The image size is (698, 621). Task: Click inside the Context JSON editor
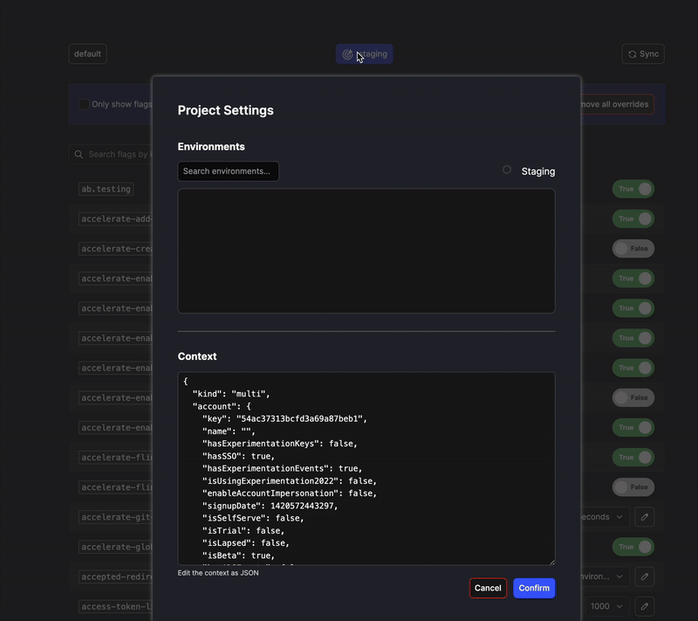366,468
